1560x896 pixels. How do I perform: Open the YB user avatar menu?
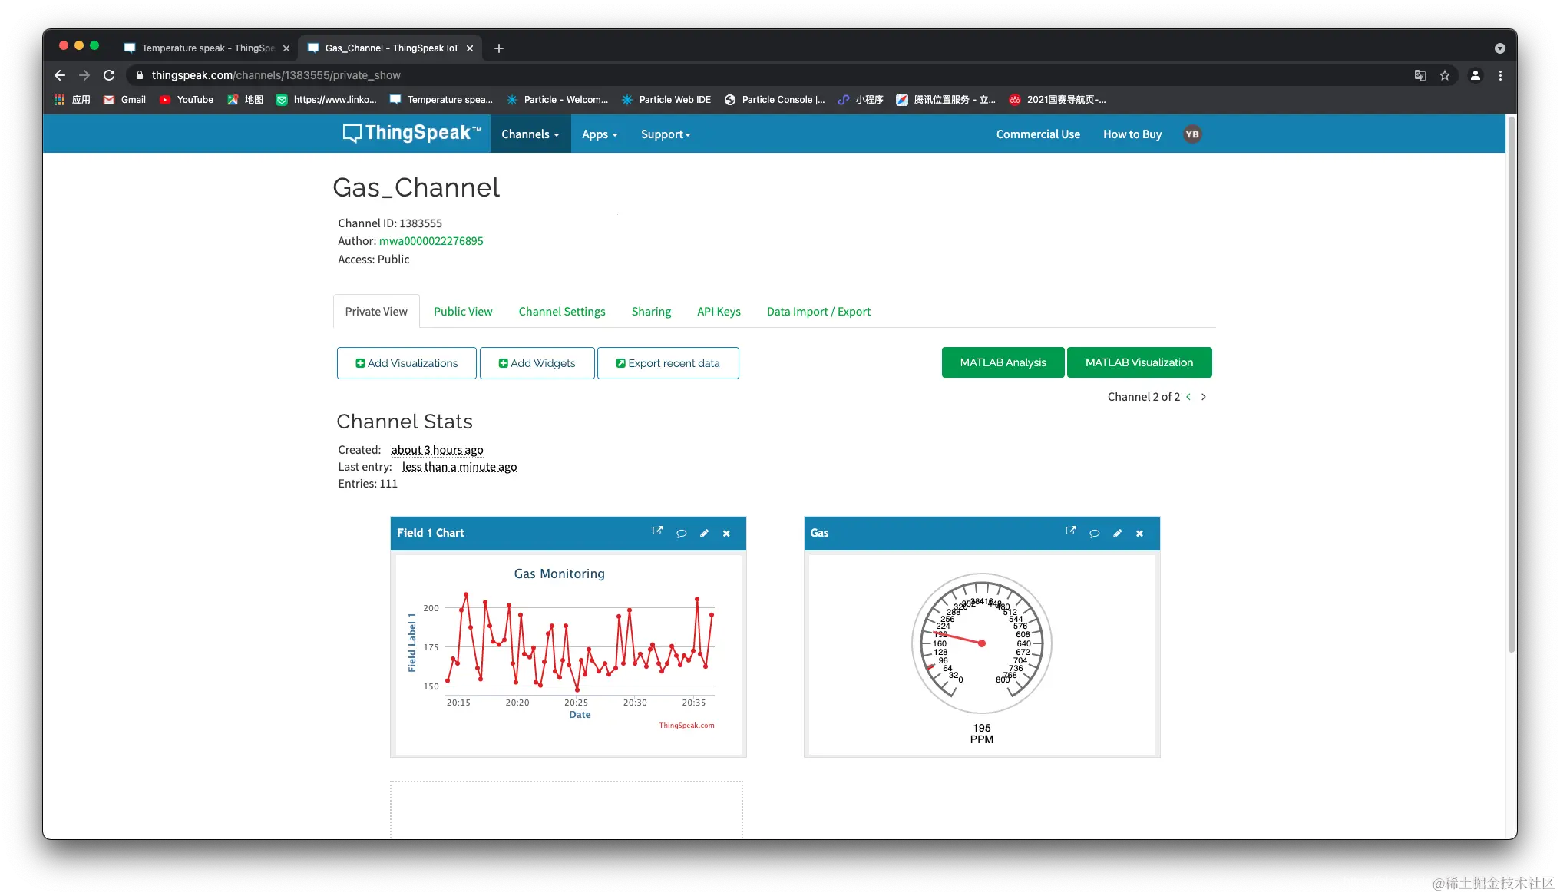tap(1191, 134)
